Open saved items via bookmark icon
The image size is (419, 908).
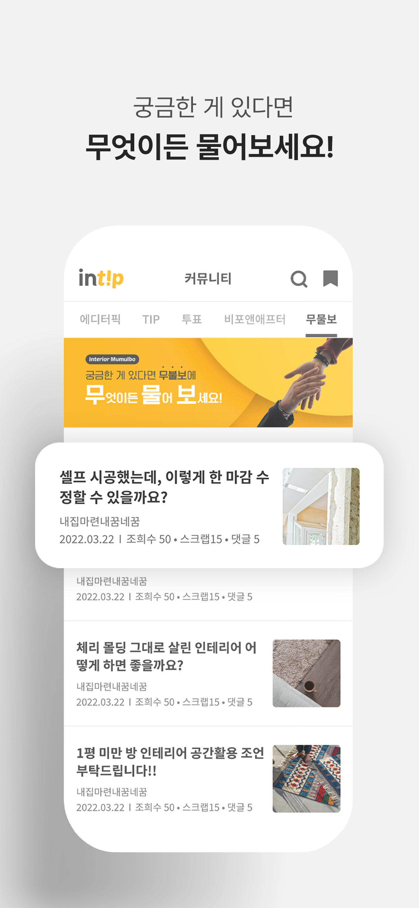[330, 278]
